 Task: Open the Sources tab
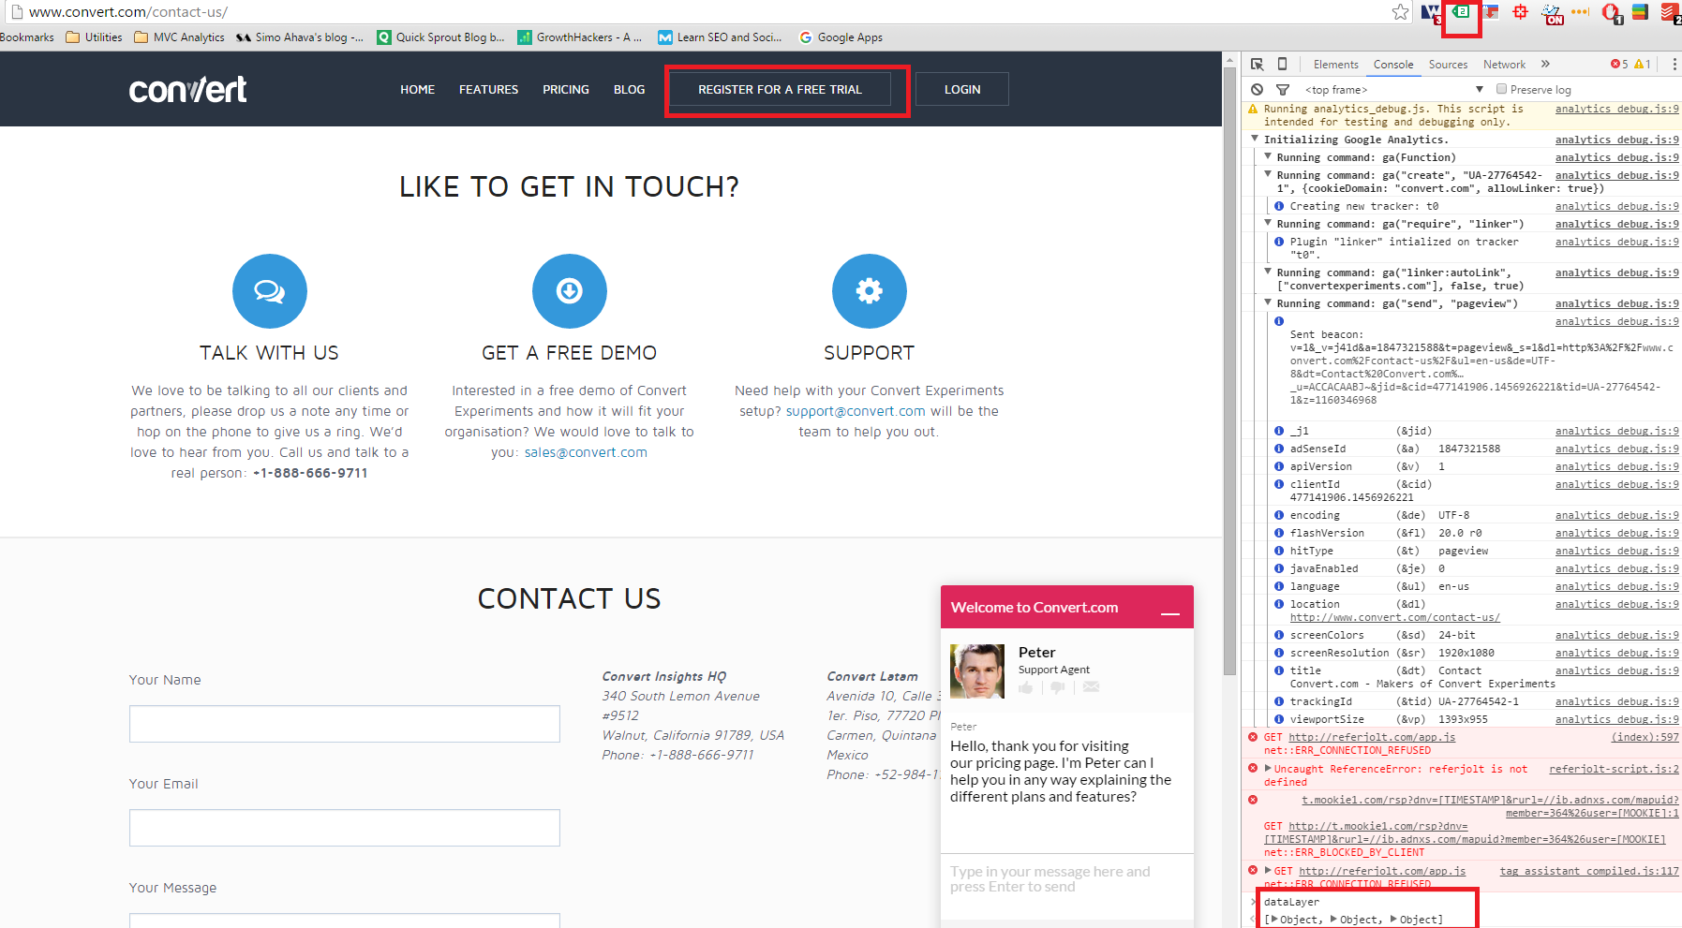[x=1448, y=65]
